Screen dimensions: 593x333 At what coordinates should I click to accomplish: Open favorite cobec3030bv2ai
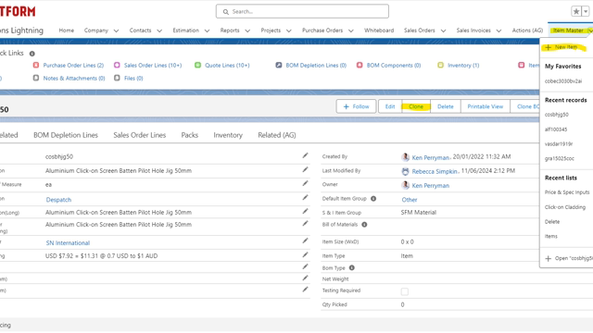tap(563, 81)
